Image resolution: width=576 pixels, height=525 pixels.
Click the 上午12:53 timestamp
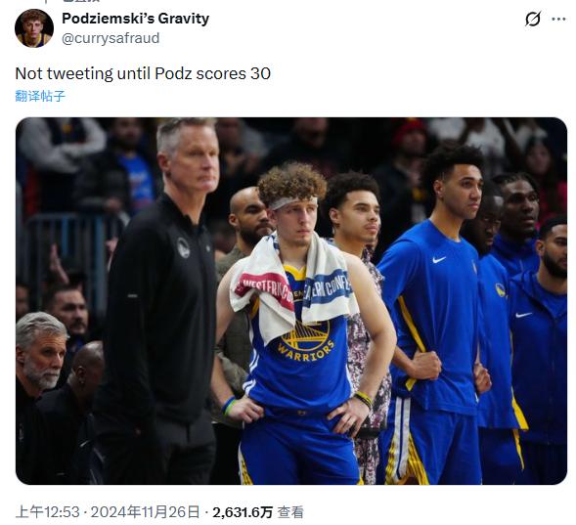tap(47, 511)
